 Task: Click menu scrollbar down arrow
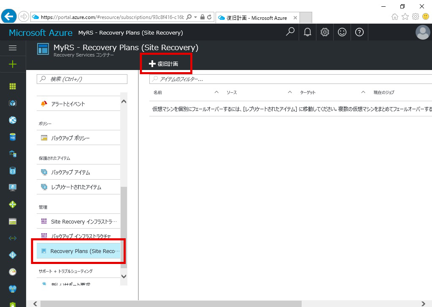(x=124, y=276)
